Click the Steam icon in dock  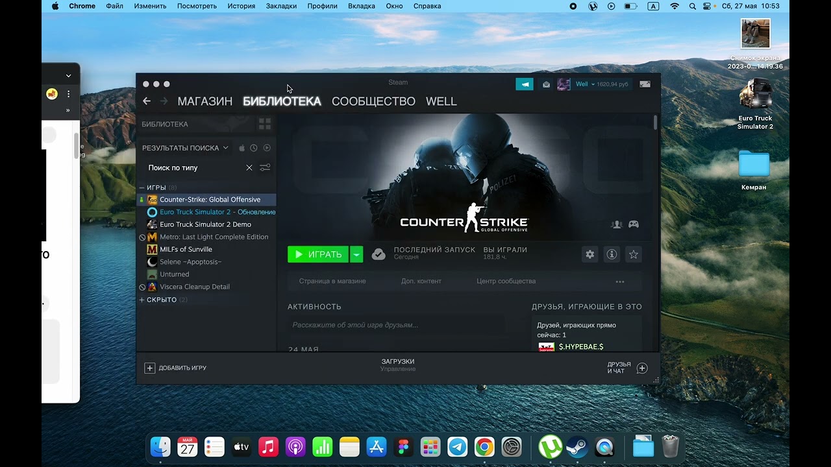[577, 447]
